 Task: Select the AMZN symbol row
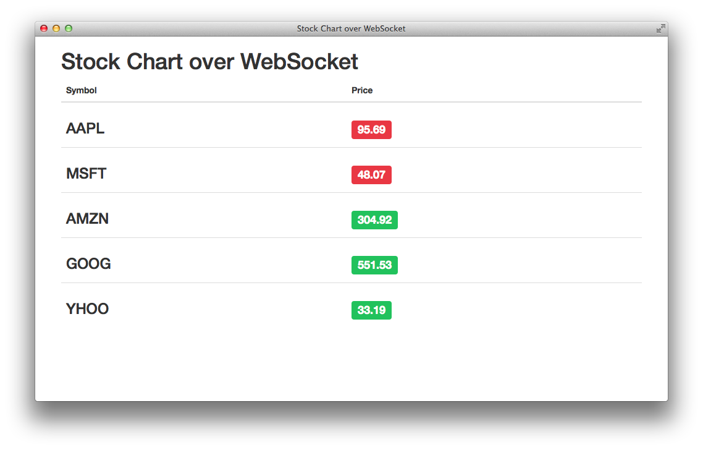click(x=87, y=219)
